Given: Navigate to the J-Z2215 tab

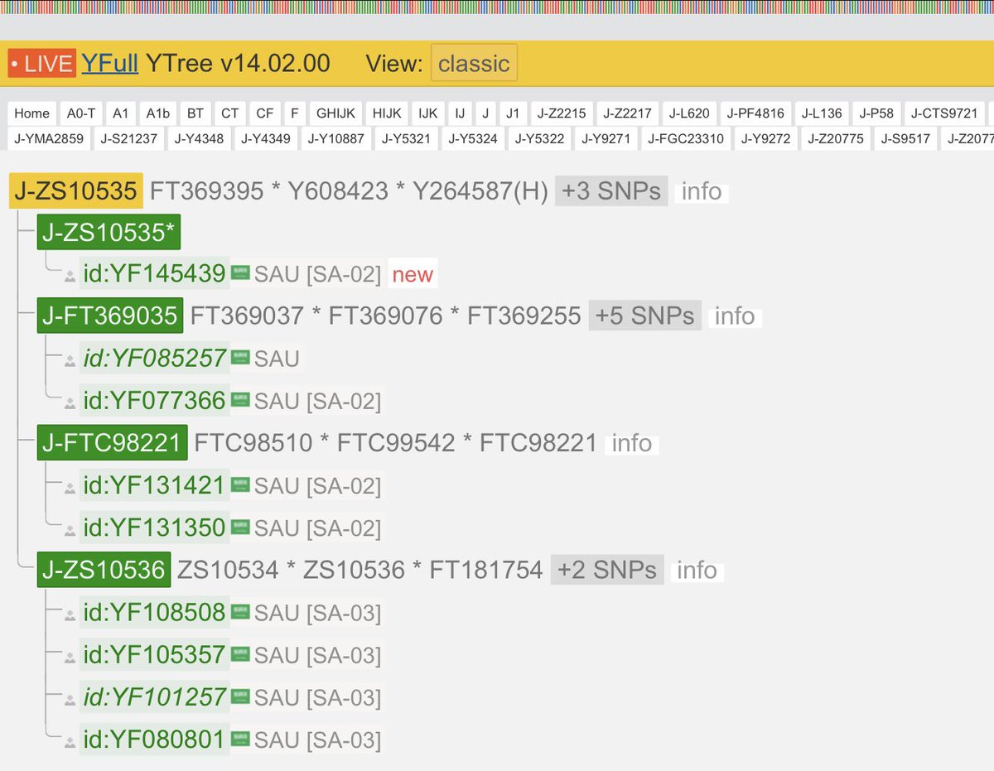Looking at the screenshot, I should pos(562,113).
